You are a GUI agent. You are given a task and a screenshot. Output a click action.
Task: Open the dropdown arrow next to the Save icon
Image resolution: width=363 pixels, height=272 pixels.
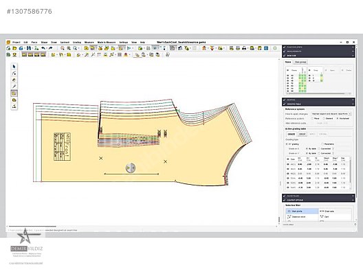click(32, 48)
